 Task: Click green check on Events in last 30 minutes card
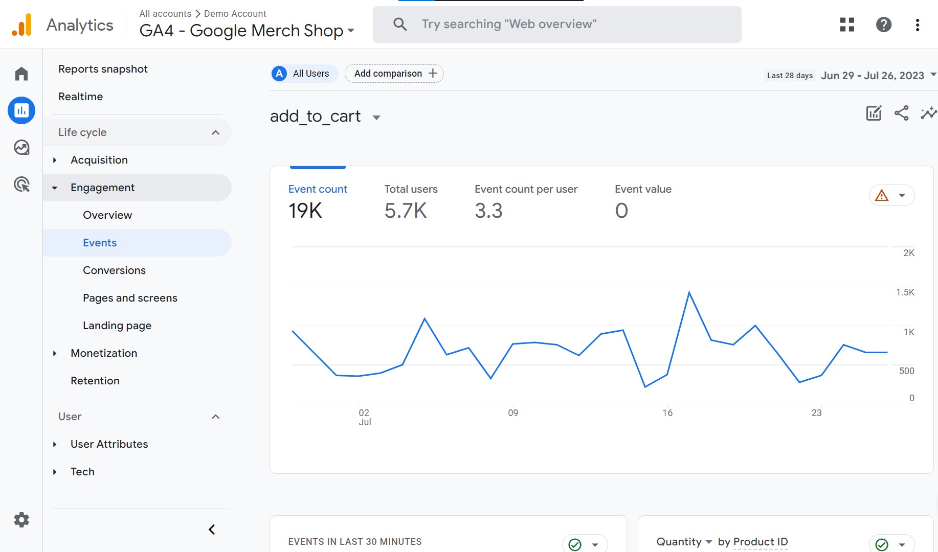575,544
